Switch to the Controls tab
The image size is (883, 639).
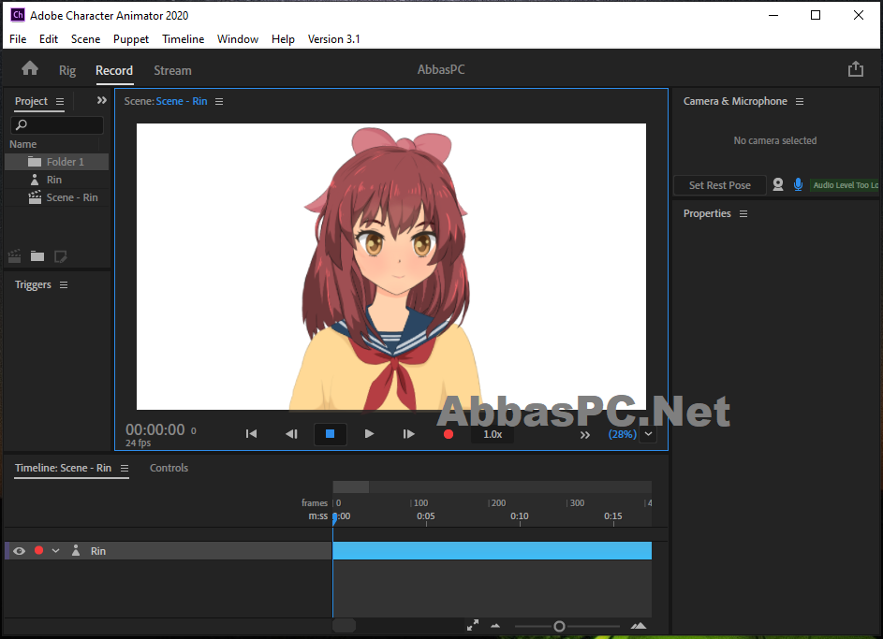point(169,468)
